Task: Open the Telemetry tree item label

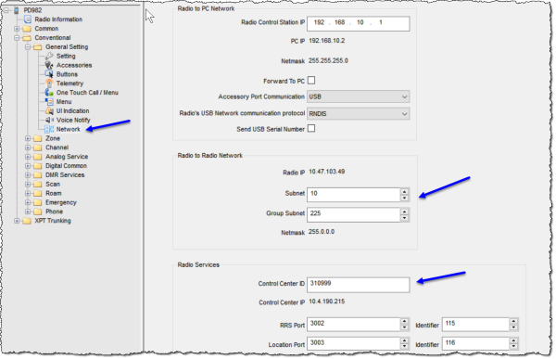Action: 69,83
